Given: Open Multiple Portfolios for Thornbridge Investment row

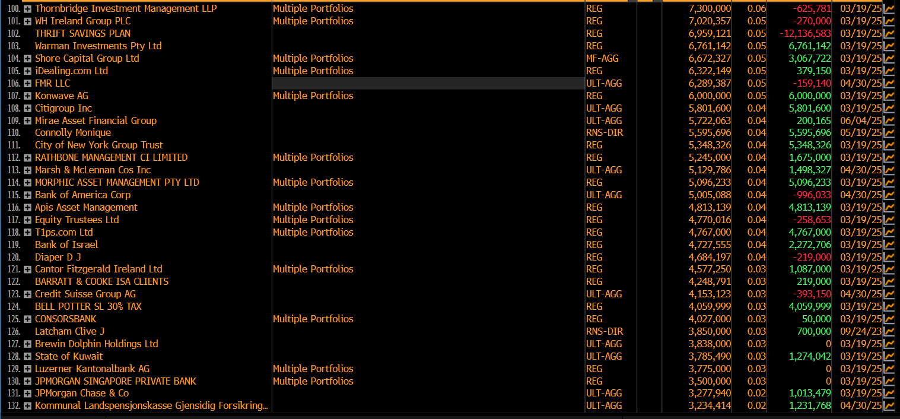Looking at the screenshot, I should [313, 8].
